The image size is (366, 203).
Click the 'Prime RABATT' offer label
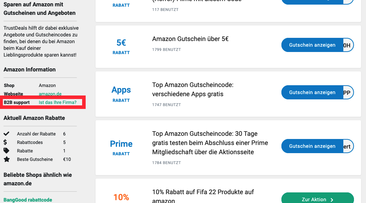click(x=121, y=147)
